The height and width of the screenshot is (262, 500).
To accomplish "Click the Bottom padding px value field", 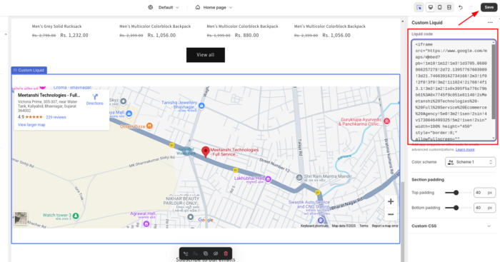I will pyautogui.click(x=485, y=208).
